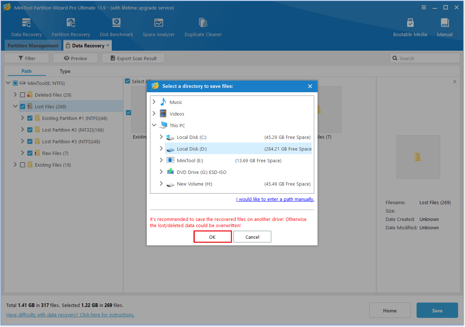Viewport: 465px width, 327px height.
Task: Check the Existing Files (19) checkbox
Action: [23, 165]
